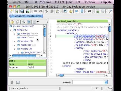Click the yellow note icon in the main toolbar
121x91 pixels.
pyautogui.click(x=71, y=11)
